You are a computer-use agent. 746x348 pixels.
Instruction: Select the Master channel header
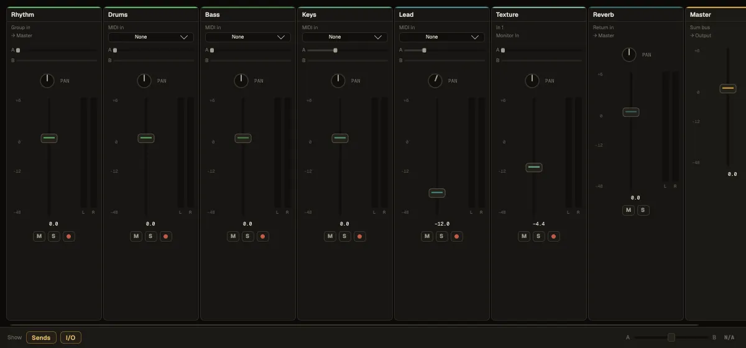coord(716,14)
